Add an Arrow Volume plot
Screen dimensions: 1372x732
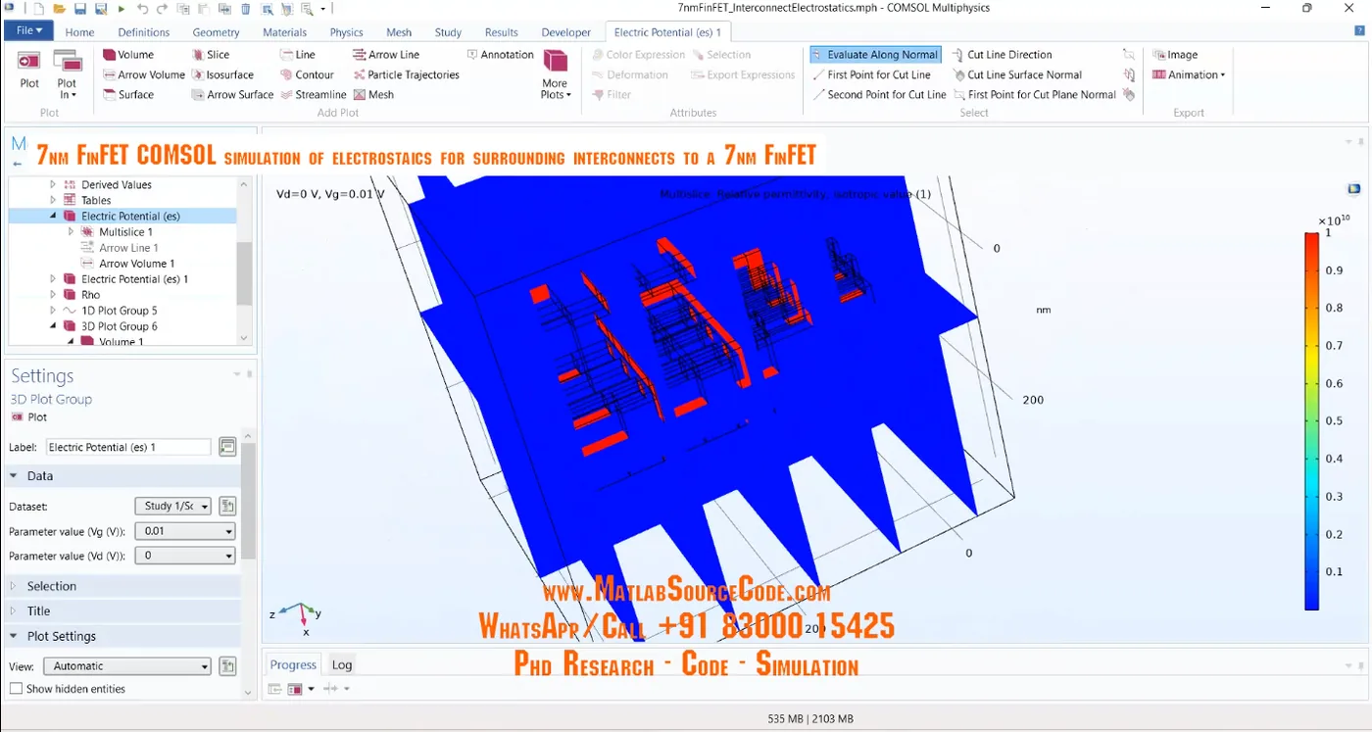click(144, 74)
